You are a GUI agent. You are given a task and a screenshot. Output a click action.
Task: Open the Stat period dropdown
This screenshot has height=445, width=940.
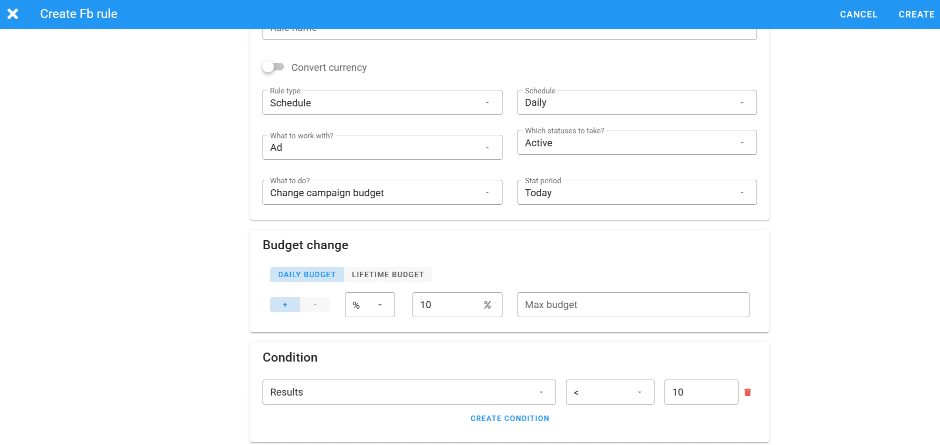(x=636, y=192)
